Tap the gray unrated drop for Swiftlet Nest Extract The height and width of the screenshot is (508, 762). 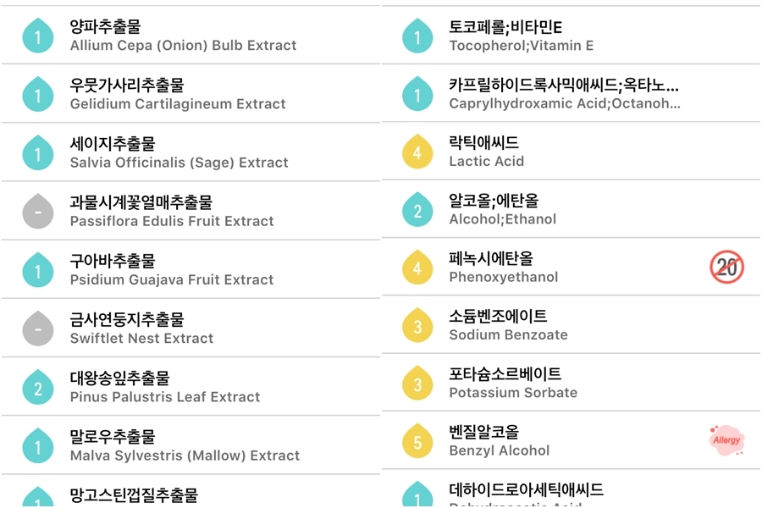coord(38,329)
